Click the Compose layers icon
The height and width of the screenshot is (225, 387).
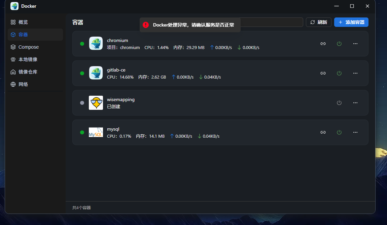13,47
